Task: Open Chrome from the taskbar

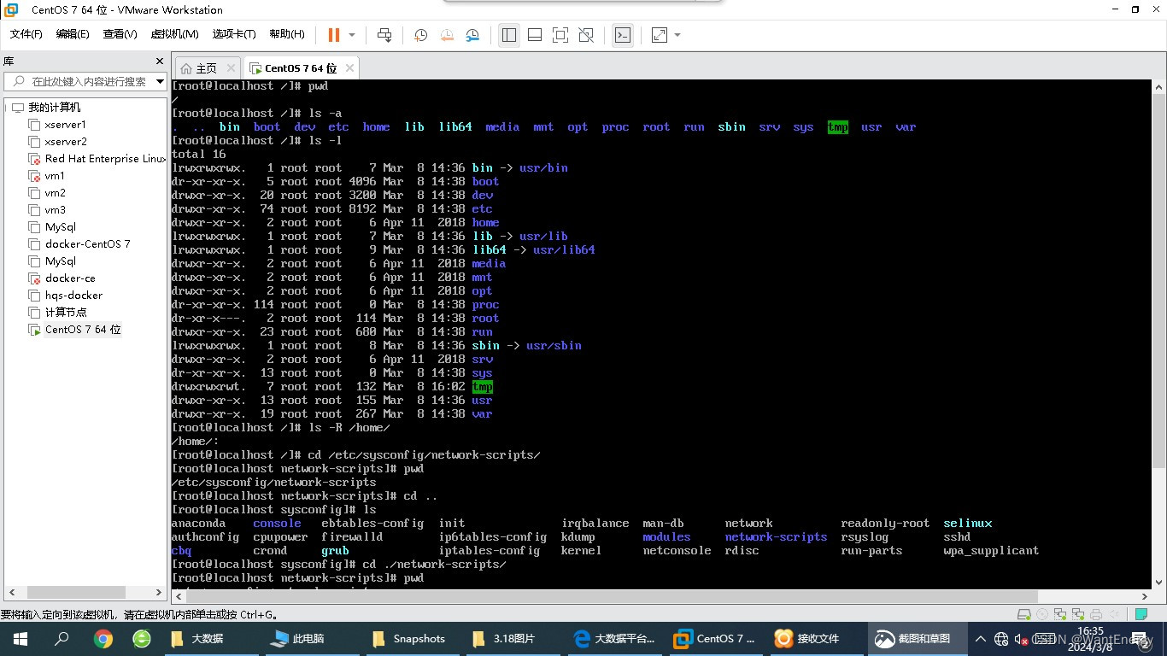Action: coord(103,639)
